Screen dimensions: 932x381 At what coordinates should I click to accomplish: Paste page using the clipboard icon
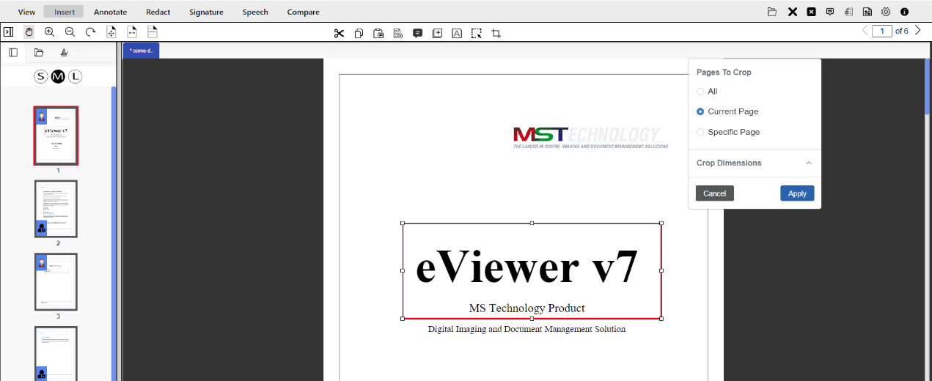click(378, 33)
